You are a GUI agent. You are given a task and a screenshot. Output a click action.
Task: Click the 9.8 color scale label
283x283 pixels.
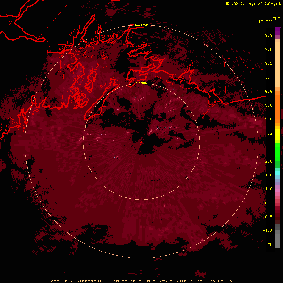click(x=269, y=35)
